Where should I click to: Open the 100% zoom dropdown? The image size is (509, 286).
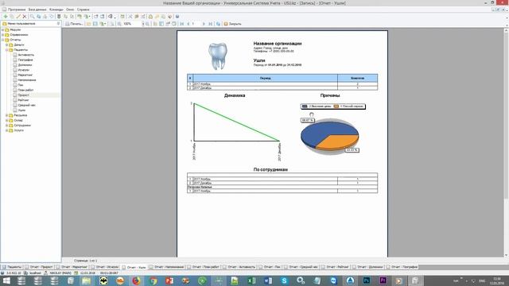click(x=143, y=24)
